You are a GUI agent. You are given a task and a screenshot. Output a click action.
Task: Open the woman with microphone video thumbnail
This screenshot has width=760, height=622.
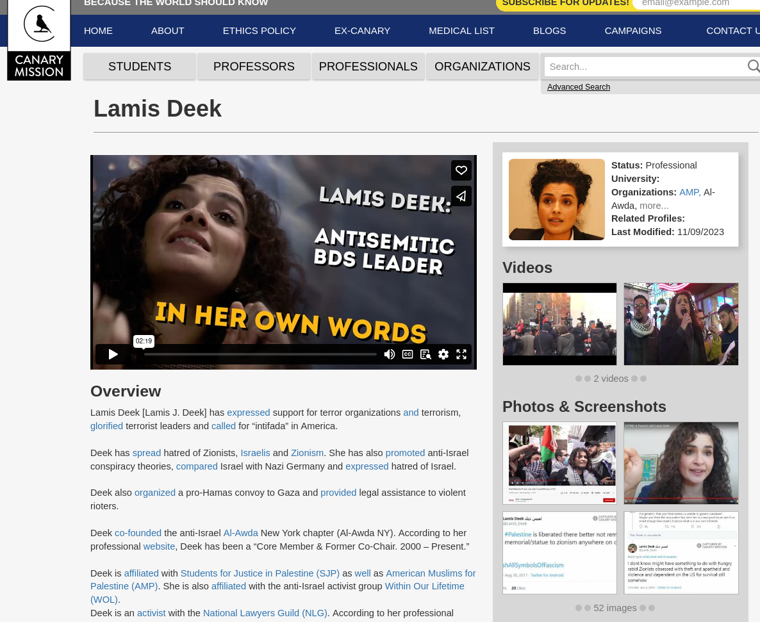[681, 324]
